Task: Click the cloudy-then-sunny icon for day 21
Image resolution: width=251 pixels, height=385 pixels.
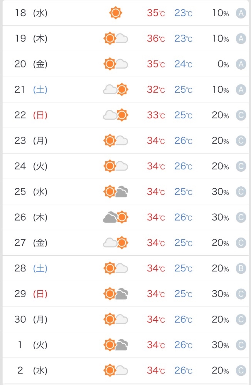Action: pos(116,90)
